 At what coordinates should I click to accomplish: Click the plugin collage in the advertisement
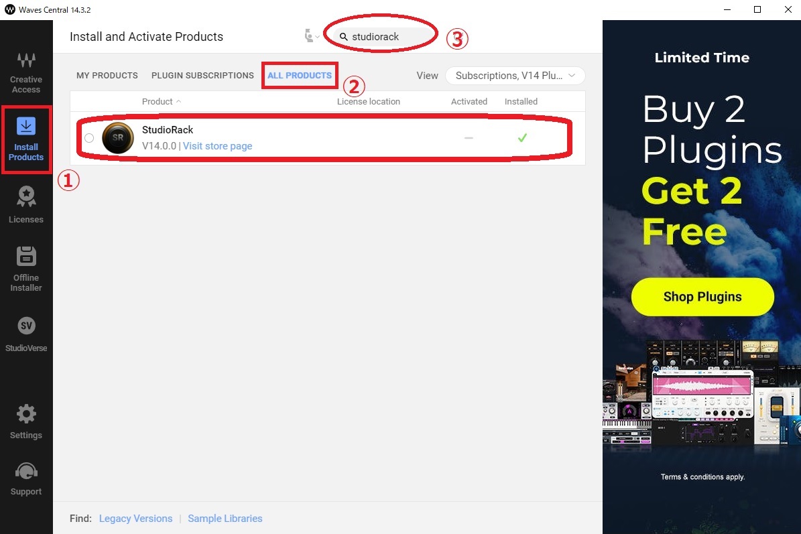pos(702,393)
